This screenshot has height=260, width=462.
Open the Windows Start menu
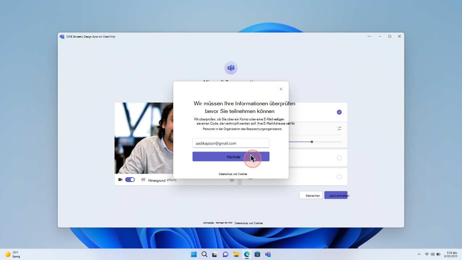(194, 254)
